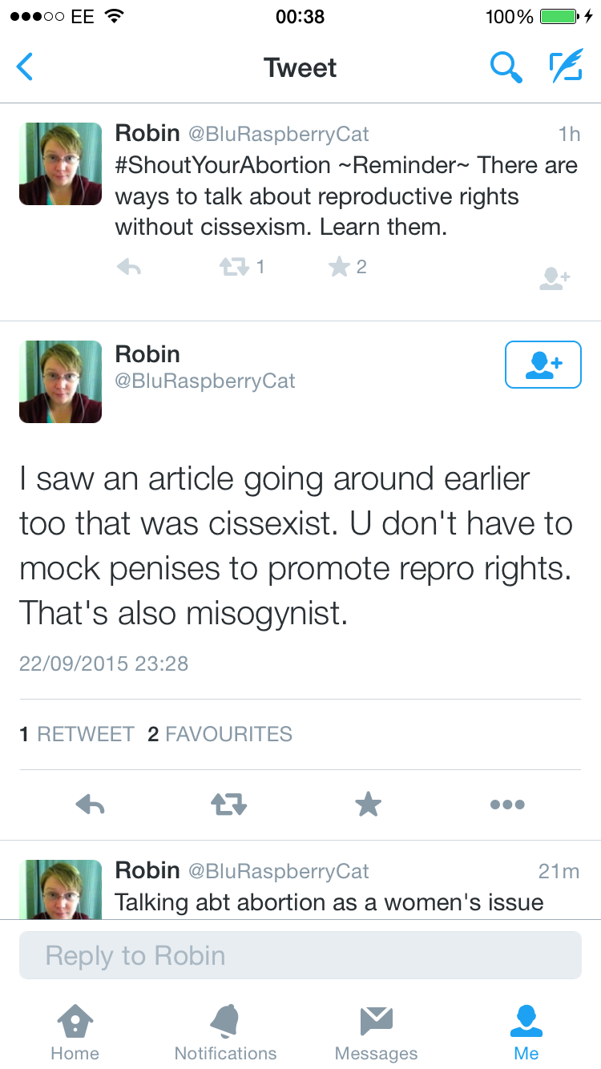Switch to the Home tab

coord(75,1032)
